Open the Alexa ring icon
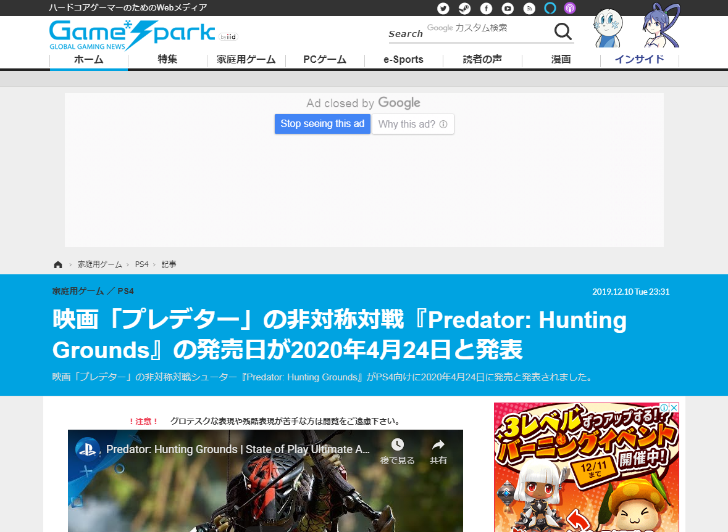This screenshot has width=728, height=532. coord(550,9)
